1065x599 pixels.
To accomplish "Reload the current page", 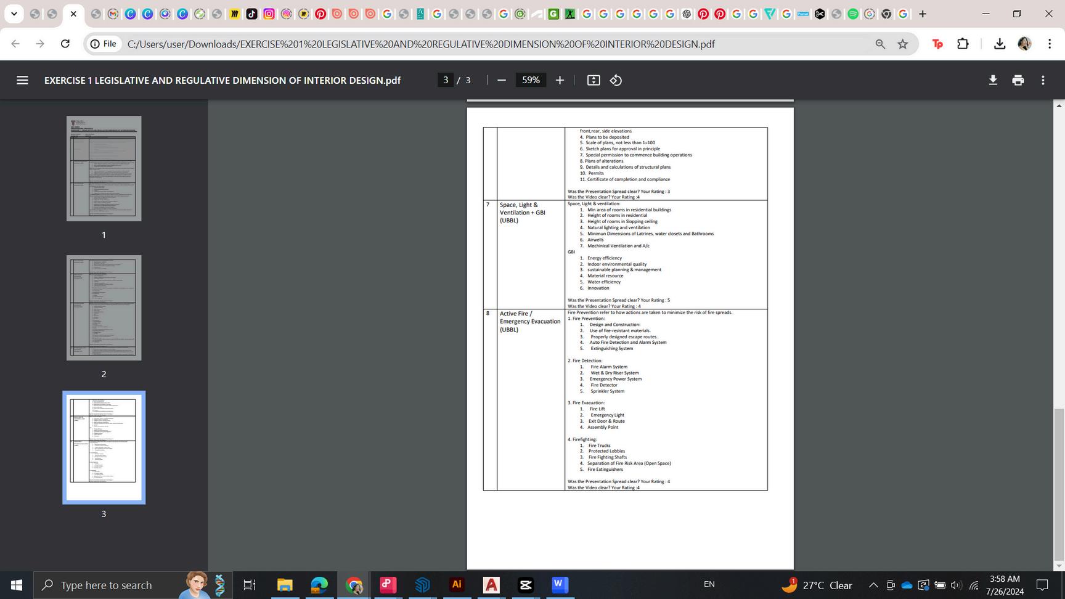I will tap(65, 44).
